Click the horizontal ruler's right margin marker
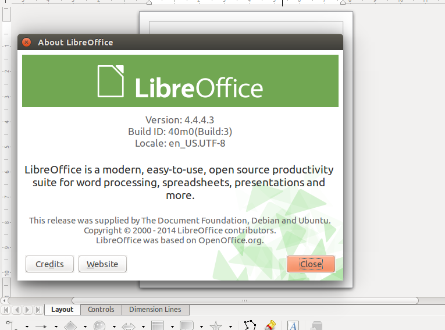 343,2
